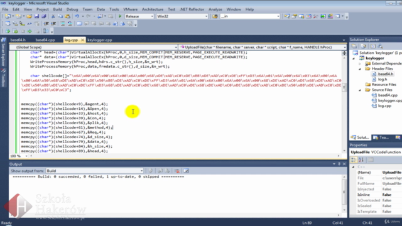Viewport: 402px width, 226px height.
Task: Start debugging with green play icon
Action: pyautogui.click(x=120, y=16)
